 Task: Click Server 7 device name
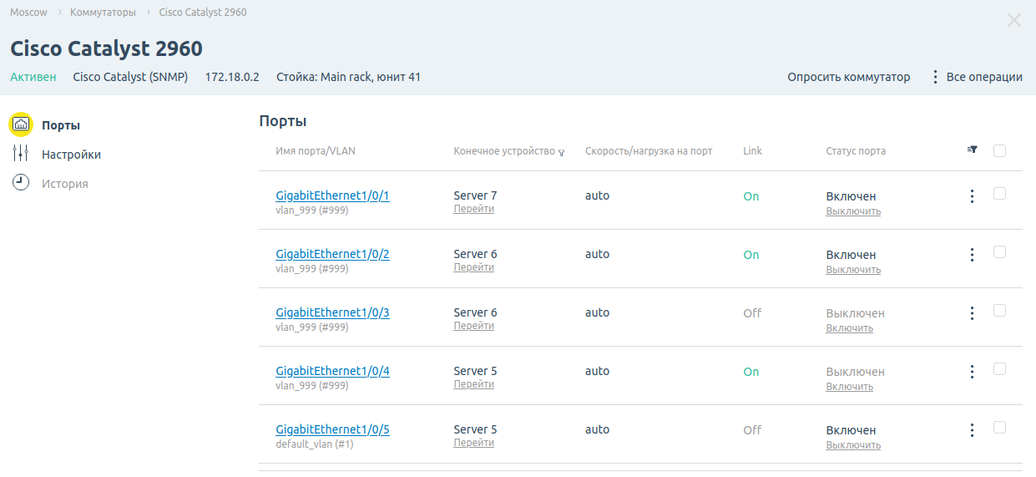(x=475, y=195)
